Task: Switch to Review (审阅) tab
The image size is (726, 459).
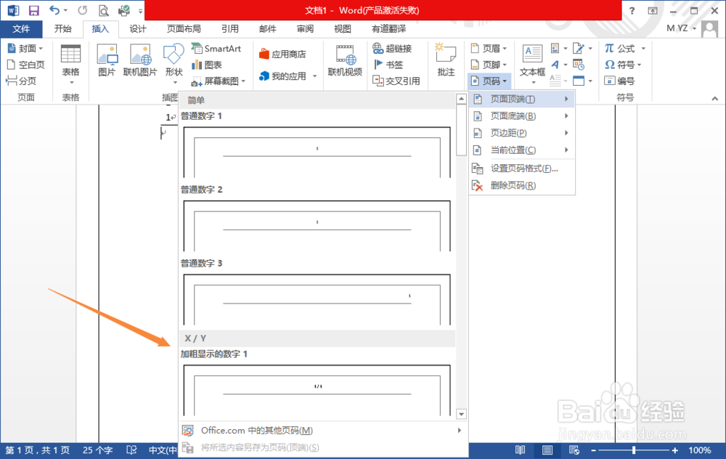Action: pyautogui.click(x=305, y=29)
